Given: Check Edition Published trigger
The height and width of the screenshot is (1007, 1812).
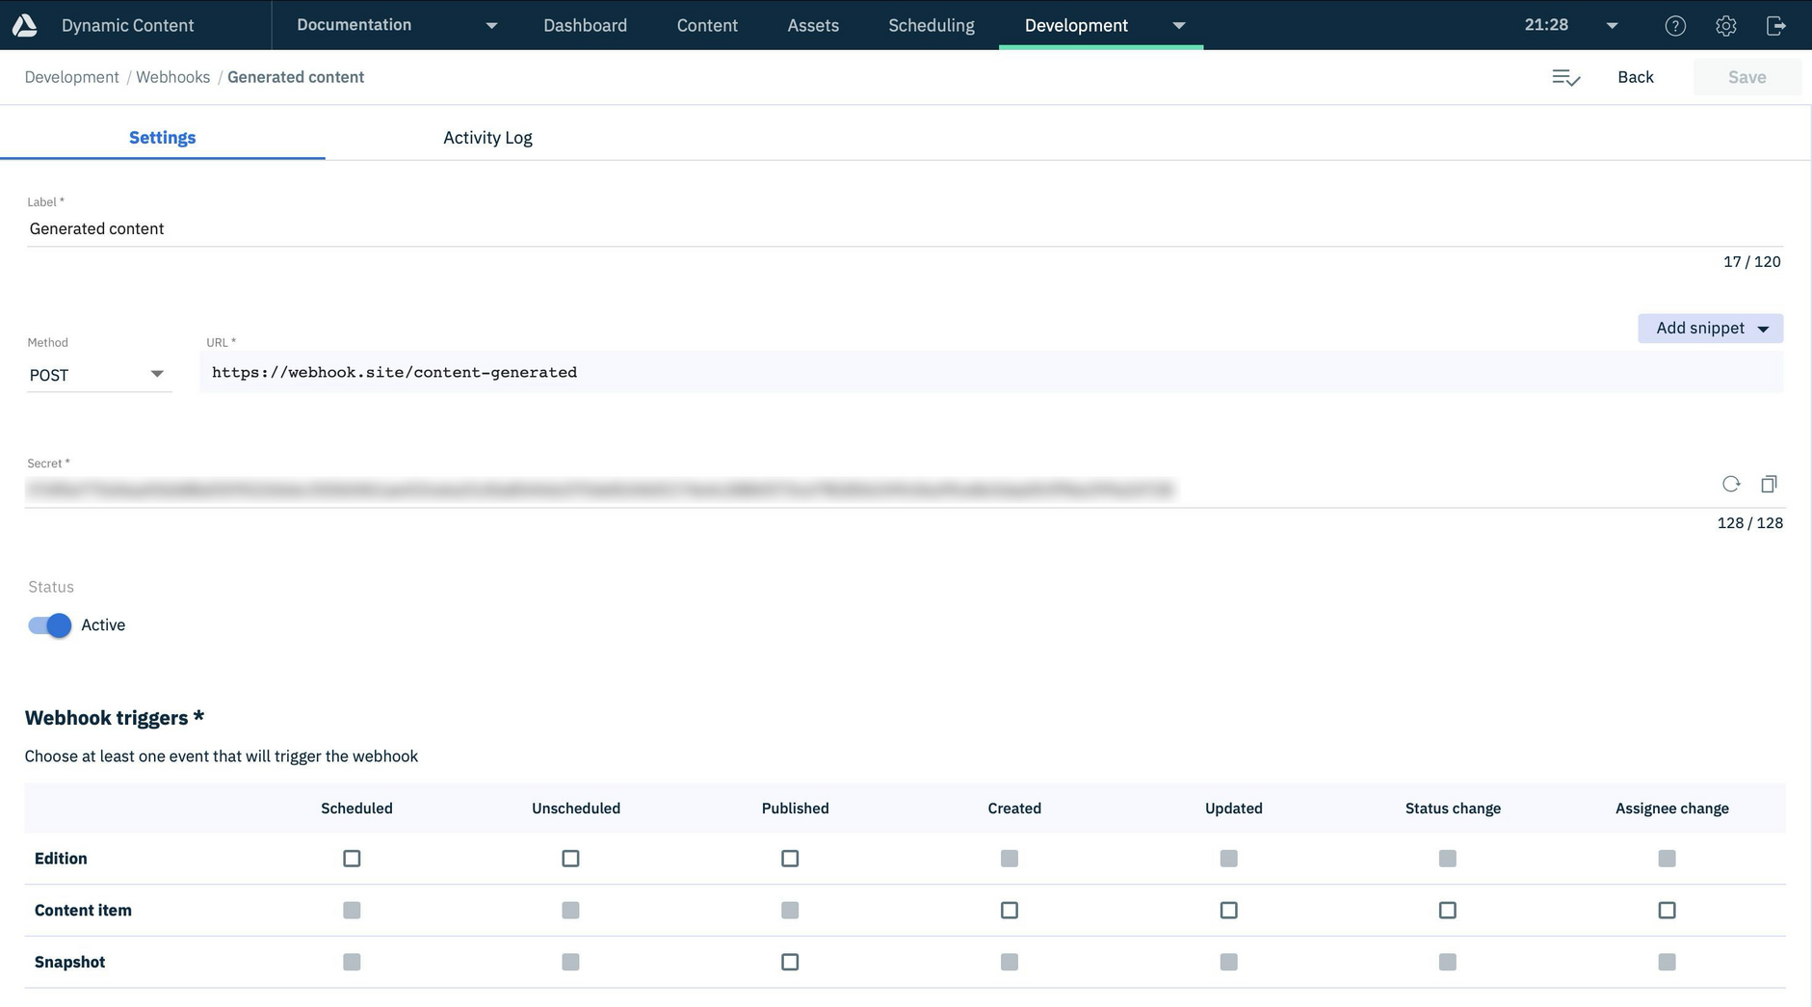Looking at the screenshot, I should point(790,859).
